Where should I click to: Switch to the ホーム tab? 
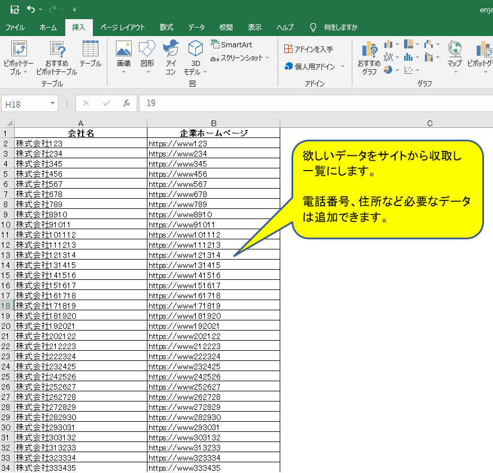[48, 28]
